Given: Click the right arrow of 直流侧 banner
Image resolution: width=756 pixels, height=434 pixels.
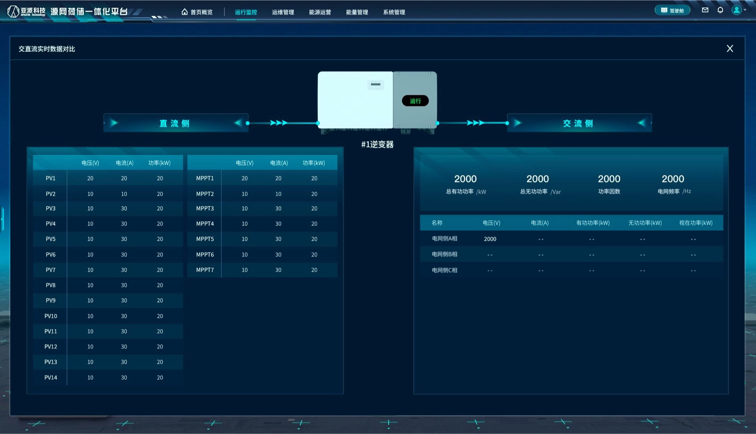Looking at the screenshot, I should (x=238, y=123).
